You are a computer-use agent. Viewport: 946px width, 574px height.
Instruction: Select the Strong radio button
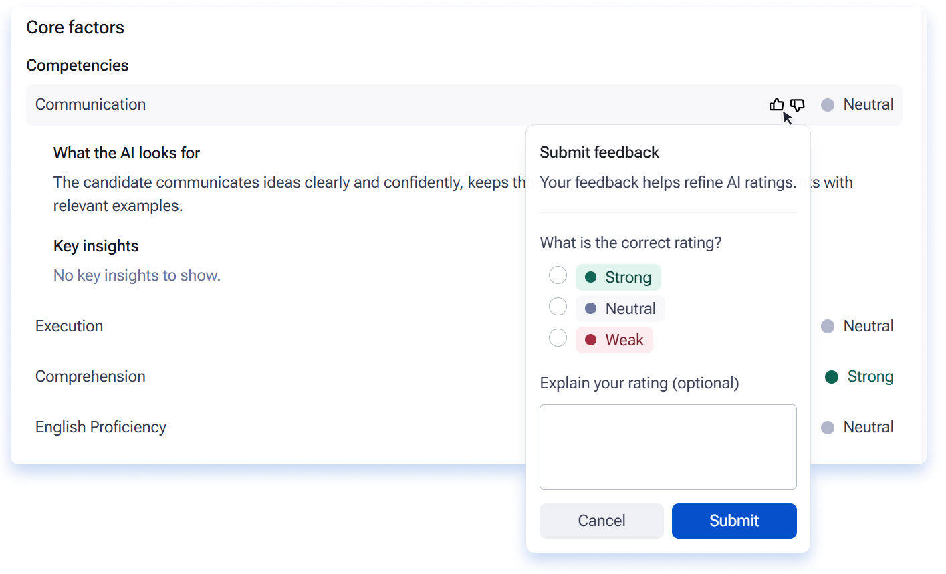tap(558, 275)
